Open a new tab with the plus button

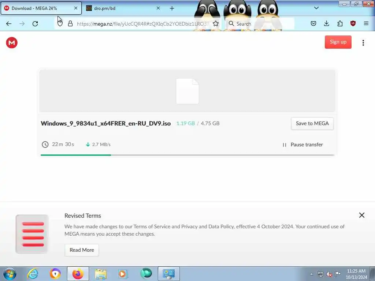pos(172,8)
